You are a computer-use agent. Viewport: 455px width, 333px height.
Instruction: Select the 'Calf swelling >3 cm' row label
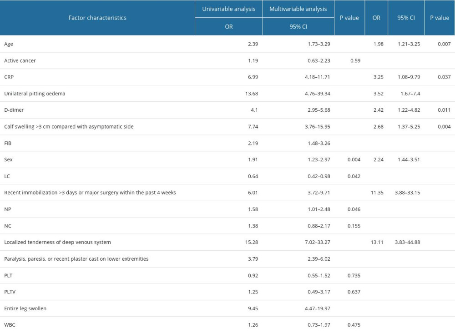(69, 127)
